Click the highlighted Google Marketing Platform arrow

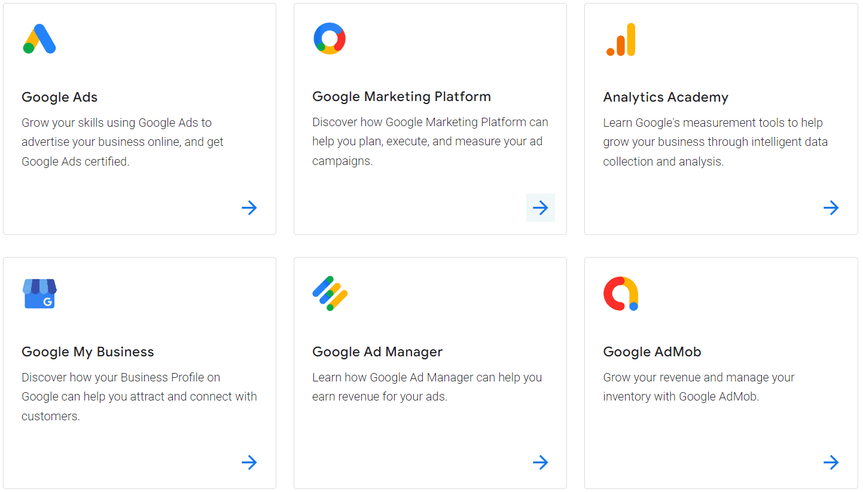point(540,207)
